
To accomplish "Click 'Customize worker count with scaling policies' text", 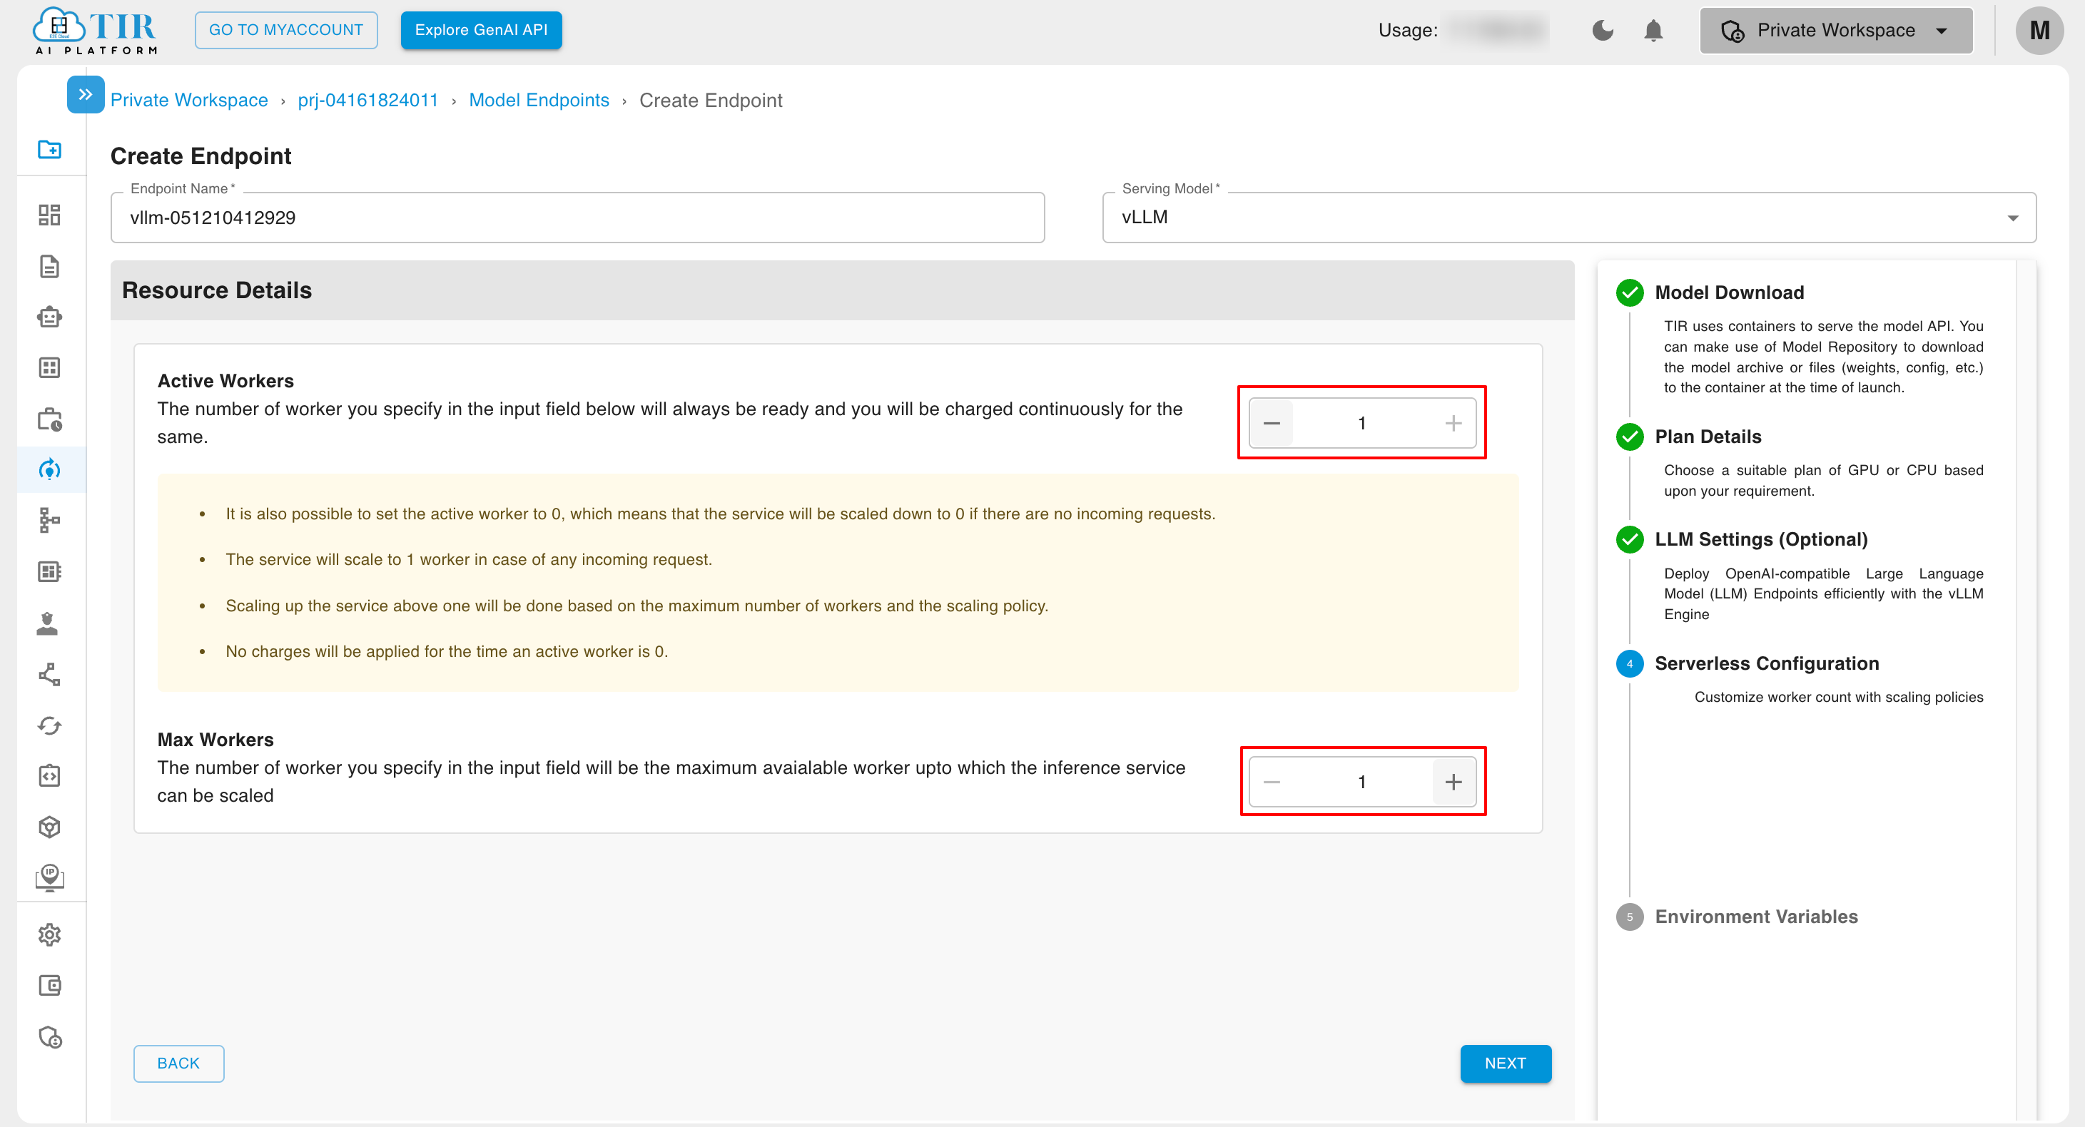I will point(1838,698).
